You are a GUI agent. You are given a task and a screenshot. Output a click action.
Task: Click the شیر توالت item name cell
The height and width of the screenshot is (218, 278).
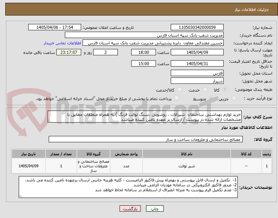click(187, 166)
